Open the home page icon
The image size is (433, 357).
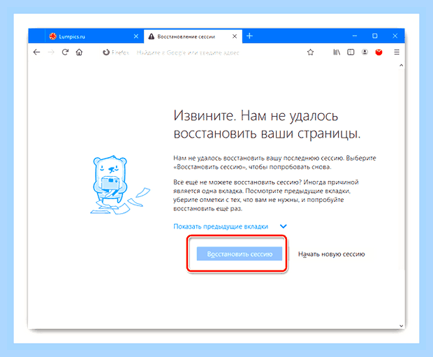(x=79, y=52)
